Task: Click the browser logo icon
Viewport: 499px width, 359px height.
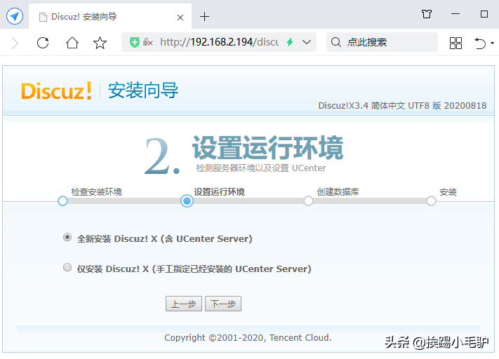Action: point(15,15)
